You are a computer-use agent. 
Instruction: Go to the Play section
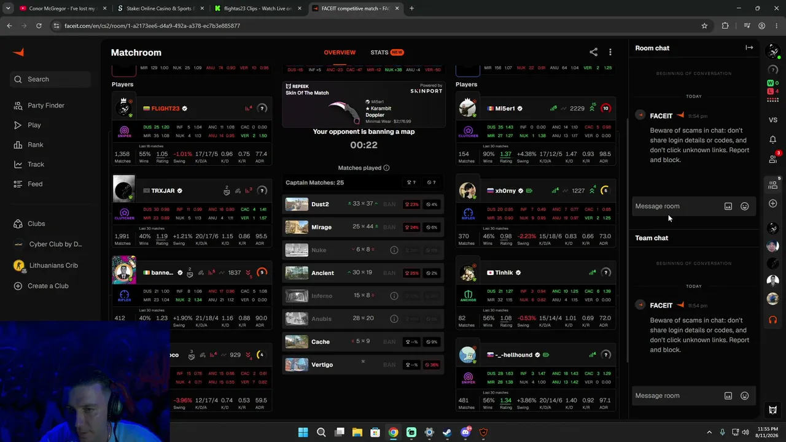(x=34, y=125)
